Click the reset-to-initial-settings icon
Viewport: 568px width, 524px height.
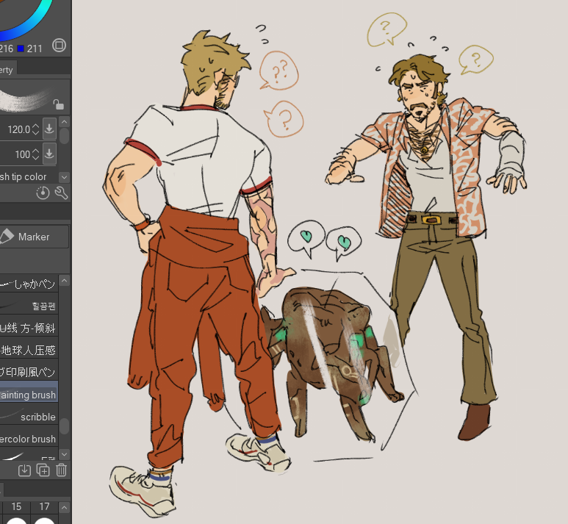tap(43, 193)
